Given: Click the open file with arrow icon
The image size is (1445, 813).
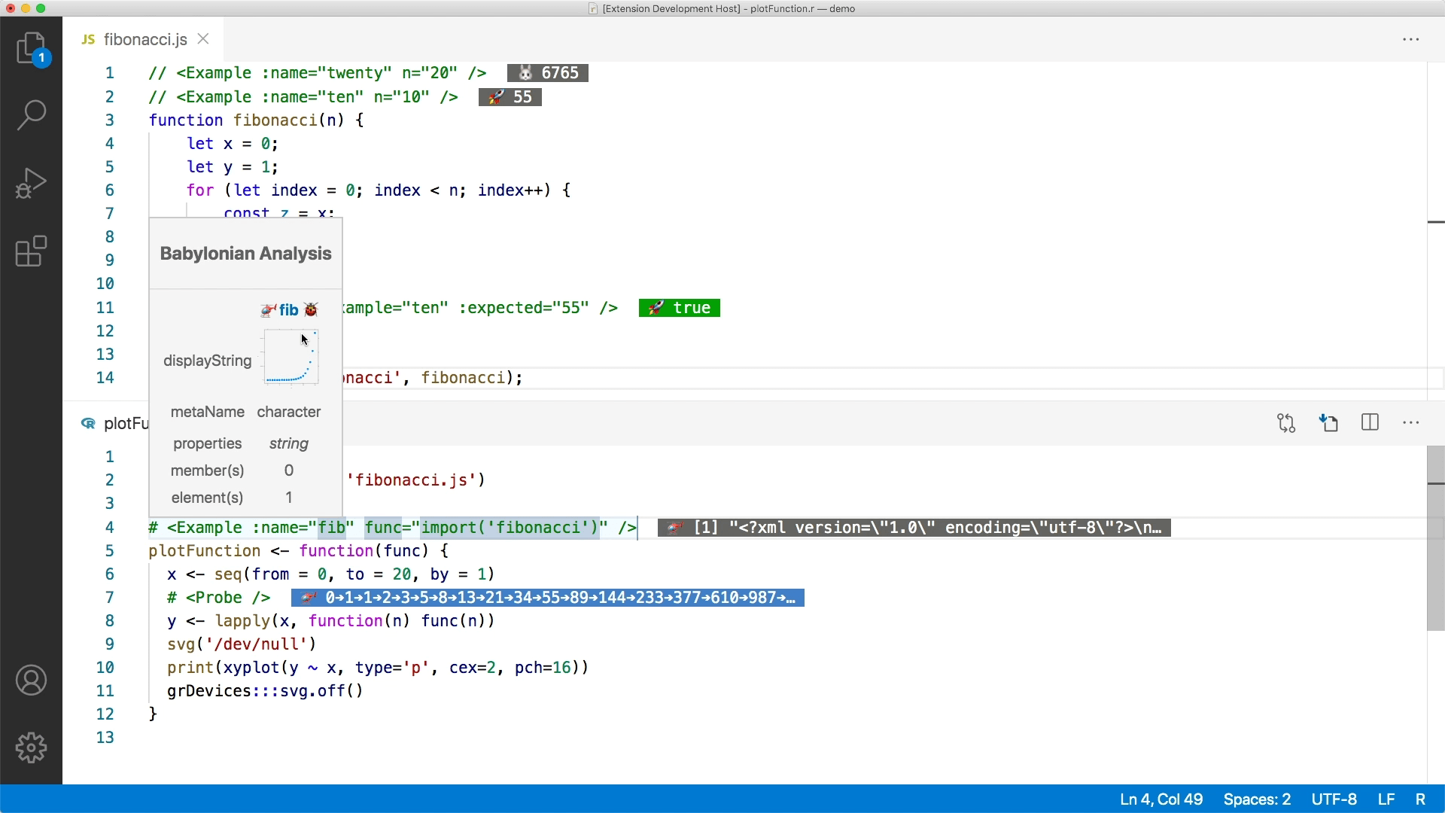Looking at the screenshot, I should (x=1328, y=423).
